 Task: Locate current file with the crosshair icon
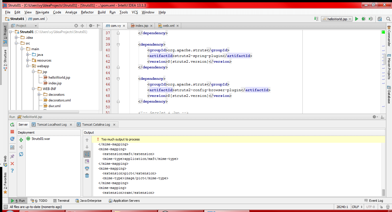click(x=76, y=26)
